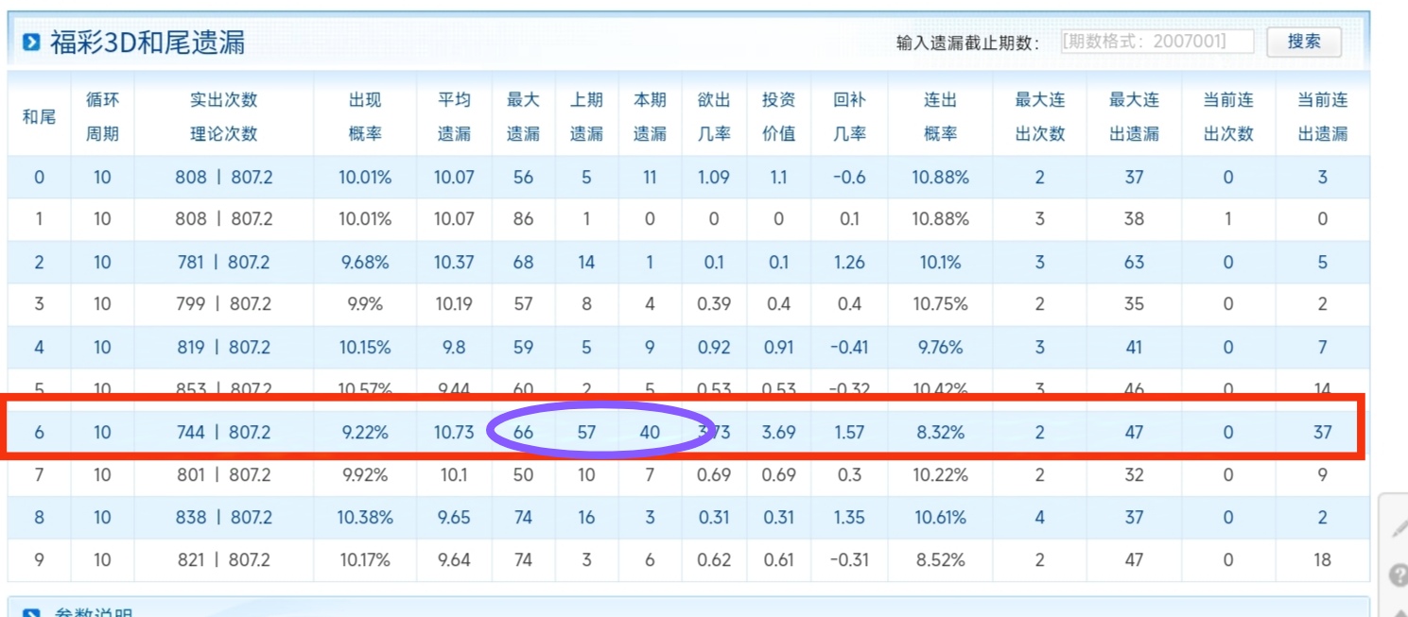Image resolution: width=1408 pixels, height=617 pixels.
Task: Click the 和尾 column header
Action: [39, 116]
